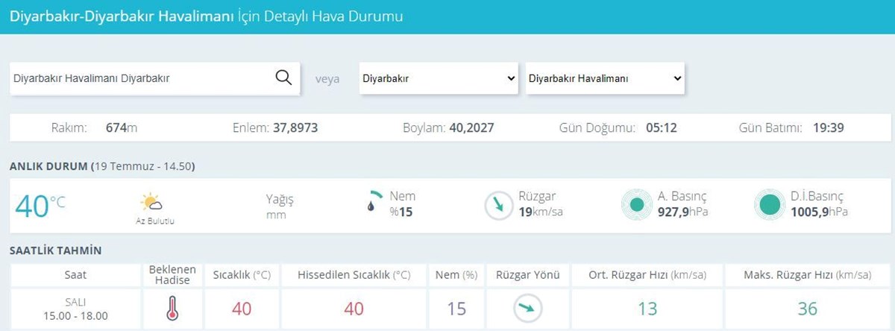Click the Saat column header
Viewport: 895px width, 331px height.
(76, 275)
